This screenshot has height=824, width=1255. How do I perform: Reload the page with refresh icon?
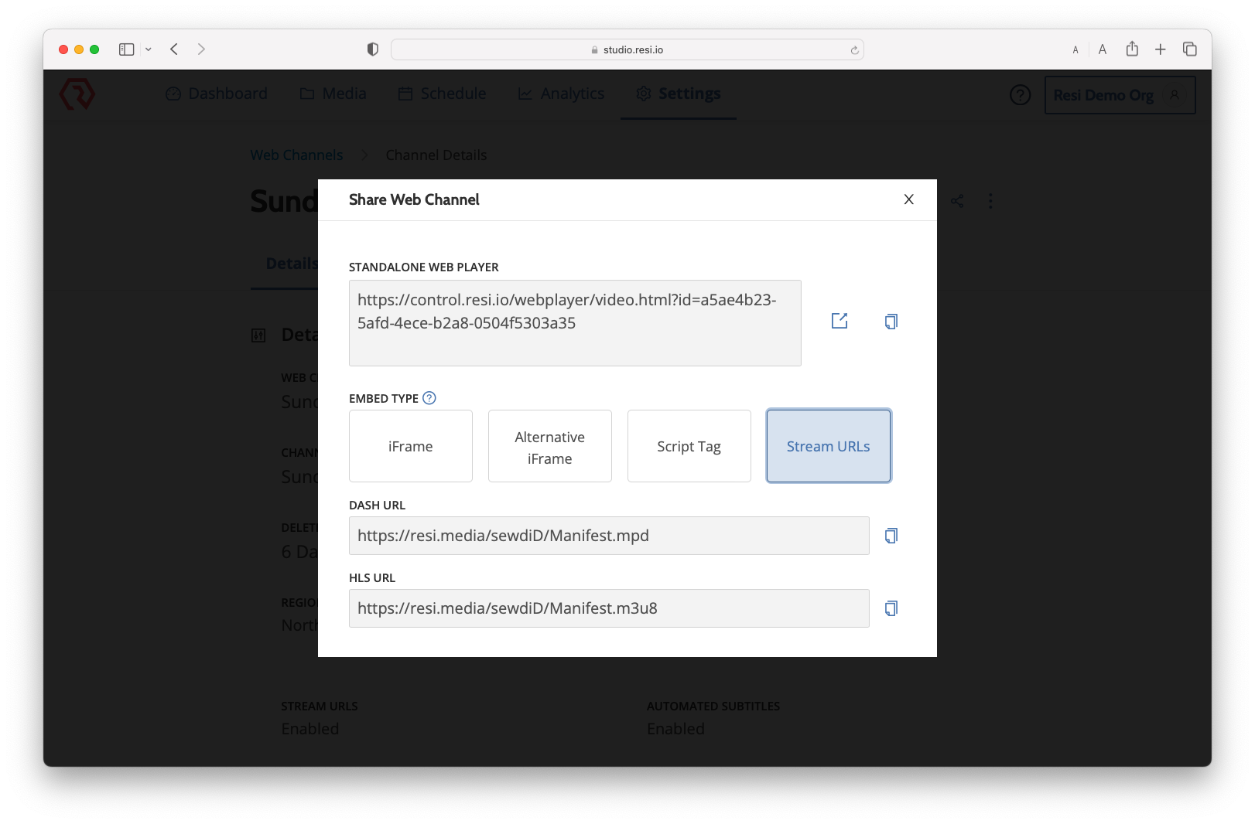pos(854,50)
